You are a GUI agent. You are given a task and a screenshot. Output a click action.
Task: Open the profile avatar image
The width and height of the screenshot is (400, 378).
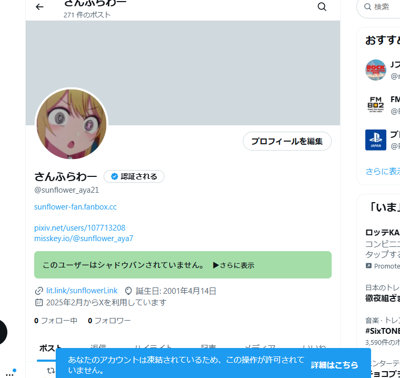71,124
